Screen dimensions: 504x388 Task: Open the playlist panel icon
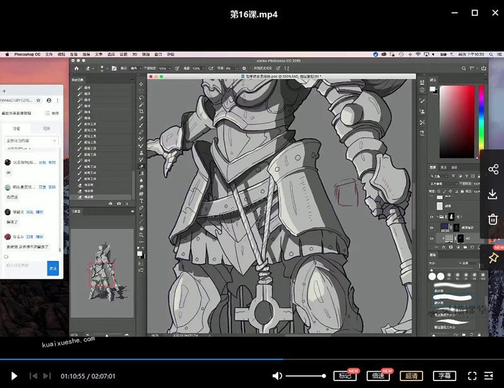coord(490,376)
